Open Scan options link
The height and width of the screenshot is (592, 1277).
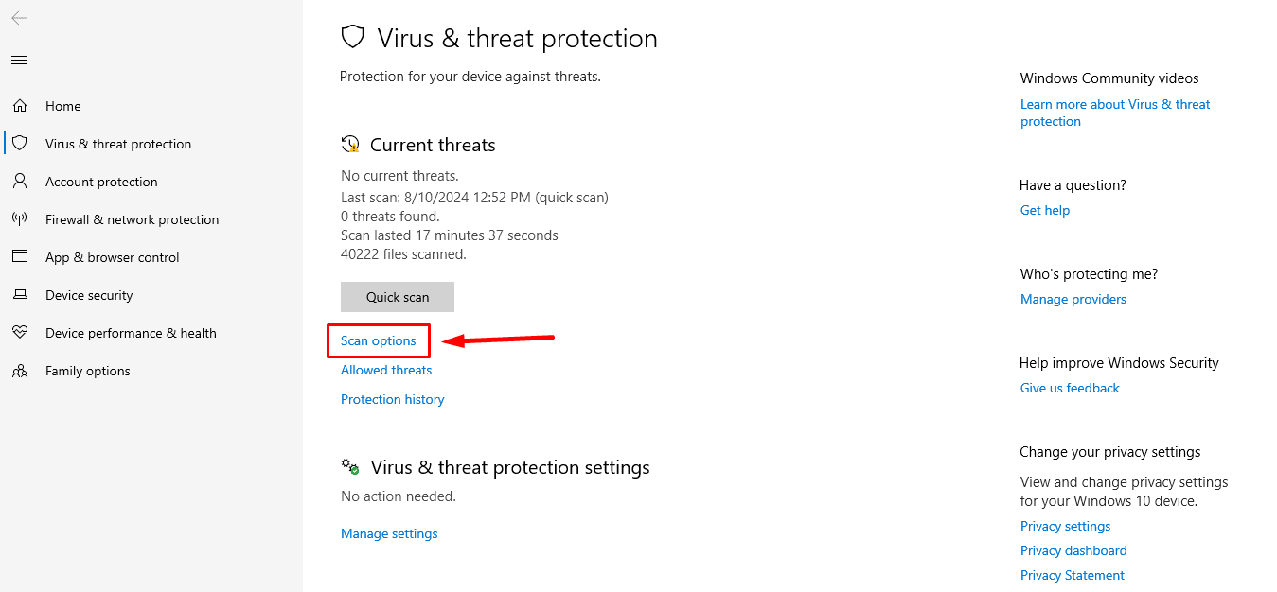click(379, 340)
